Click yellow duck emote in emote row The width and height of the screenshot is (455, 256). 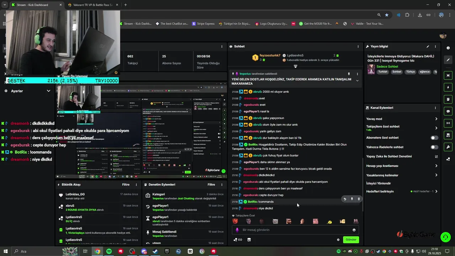click(x=330, y=222)
